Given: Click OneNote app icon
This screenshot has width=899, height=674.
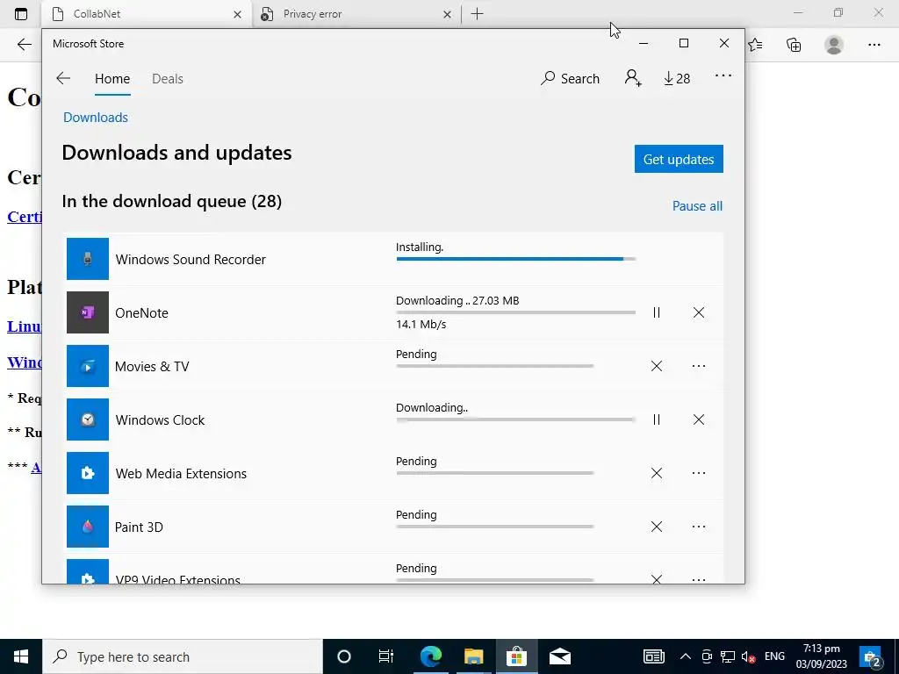Looking at the screenshot, I should (88, 312).
